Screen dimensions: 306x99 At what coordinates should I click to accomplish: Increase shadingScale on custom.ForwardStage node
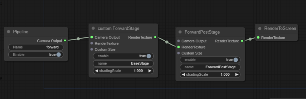click(150, 71)
